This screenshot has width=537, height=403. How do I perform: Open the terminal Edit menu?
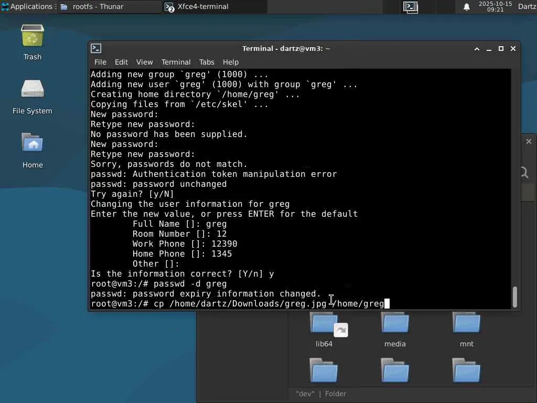(121, 62)
